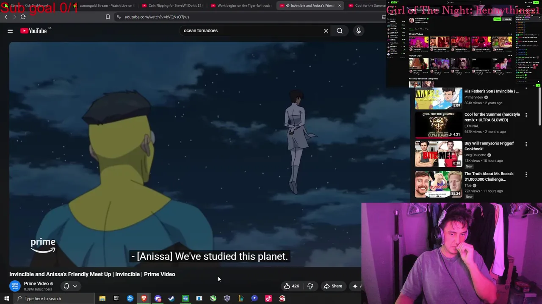Image resolution: width=542 pixels, height=304 pixels.
Task: Open the Ask sparkle button beside Share
Action: pyautogui.click(x=355, y=286)
